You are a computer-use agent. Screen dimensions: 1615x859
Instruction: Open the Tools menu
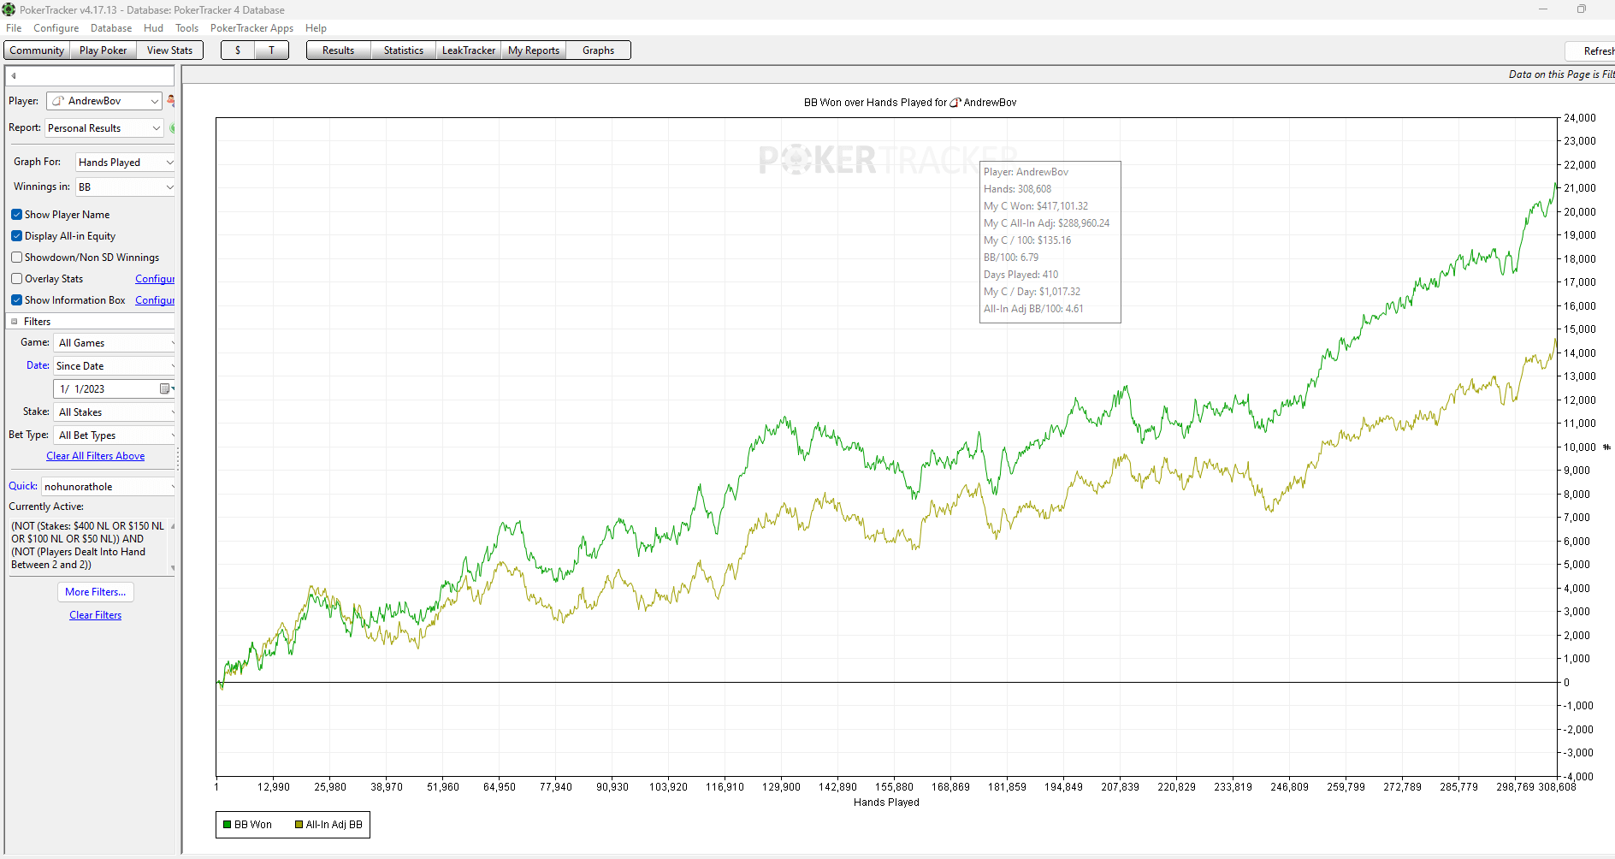(187, 28)
